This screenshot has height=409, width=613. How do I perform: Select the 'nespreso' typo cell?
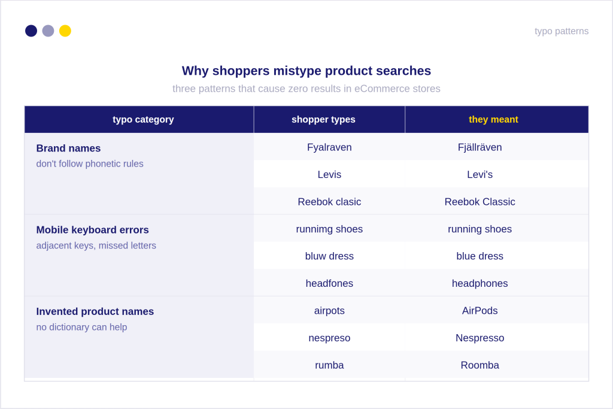coord(329,338)
